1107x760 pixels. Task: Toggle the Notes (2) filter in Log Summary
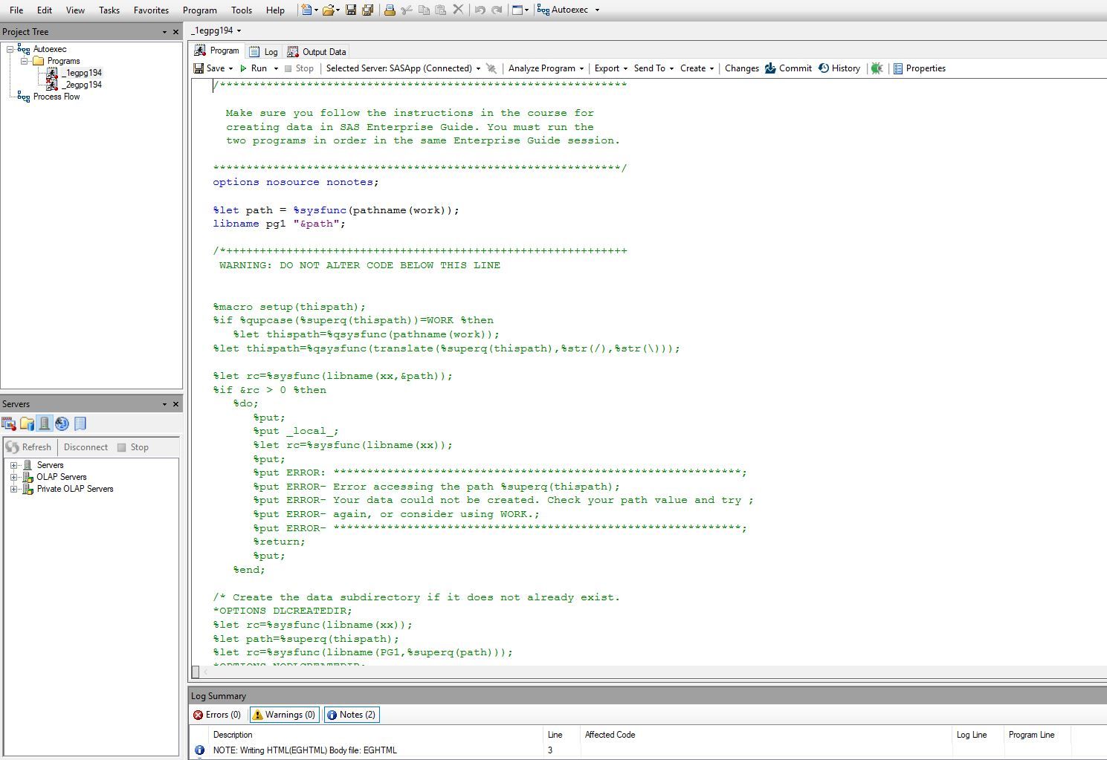point(351,714)
